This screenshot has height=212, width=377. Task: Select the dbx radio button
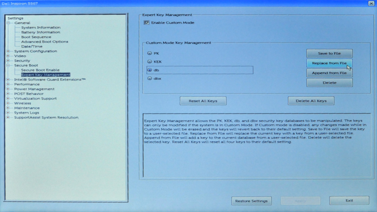point(150,78)
